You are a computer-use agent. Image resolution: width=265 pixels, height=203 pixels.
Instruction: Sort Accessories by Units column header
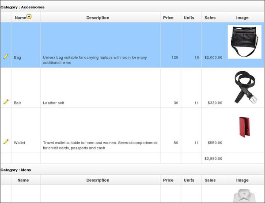click(x=189, y=18)
